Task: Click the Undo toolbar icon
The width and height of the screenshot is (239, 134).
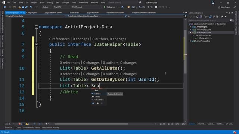Action: pos(31,7)
